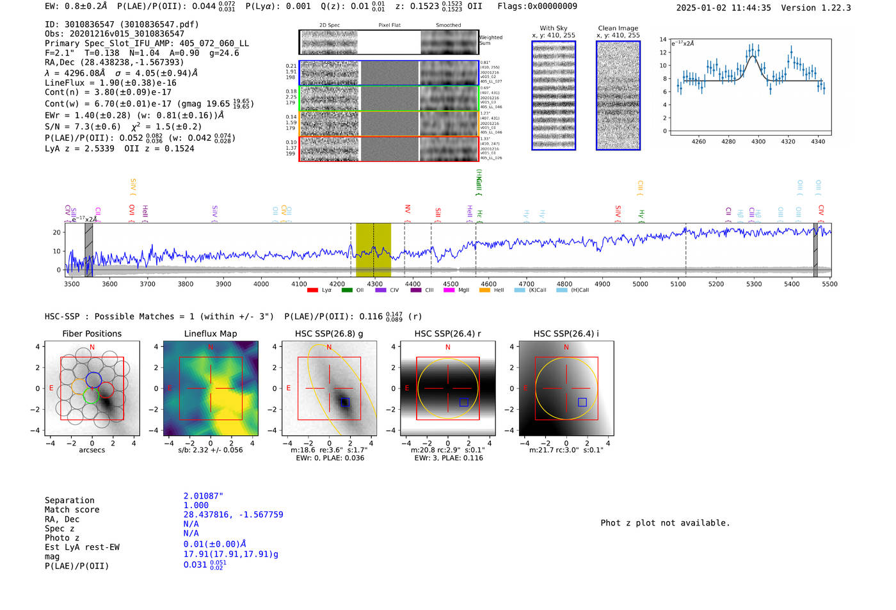The width and height of the screenshot is (896, 610).
Task: Click the green OII legend swatch
Action: [x=347, y=290]
